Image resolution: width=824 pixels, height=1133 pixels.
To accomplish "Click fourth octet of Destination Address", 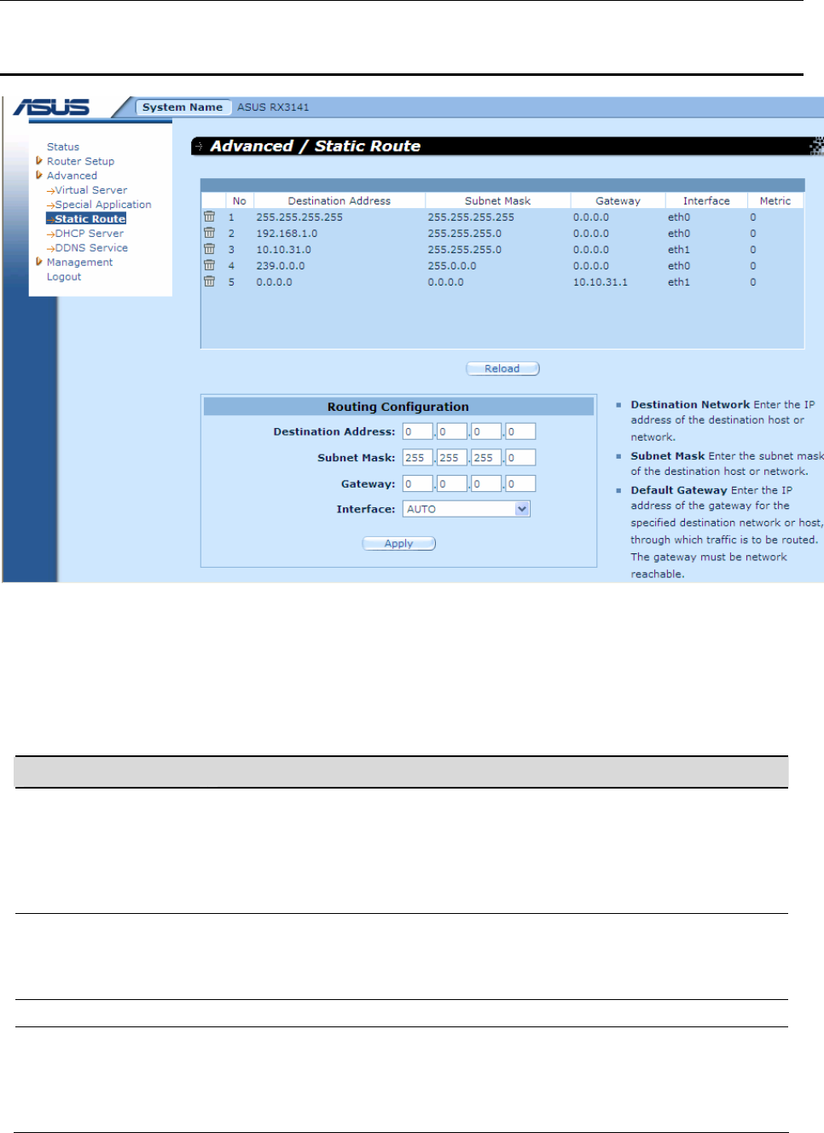I will click(x=520, y=431).
